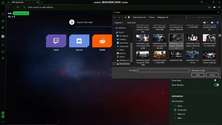Select Downloads in navigation tree
This screenshot has width=222, height=125.
pos(122,46)
